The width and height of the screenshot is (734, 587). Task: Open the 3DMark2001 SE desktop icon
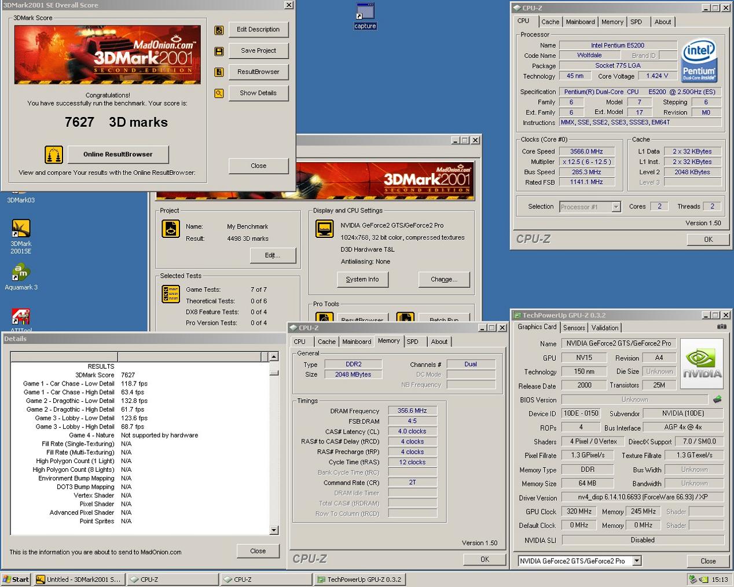[21, 237]
